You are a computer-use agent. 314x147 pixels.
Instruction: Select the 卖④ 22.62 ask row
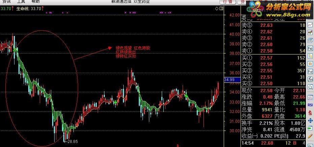(x=273, y=32)
